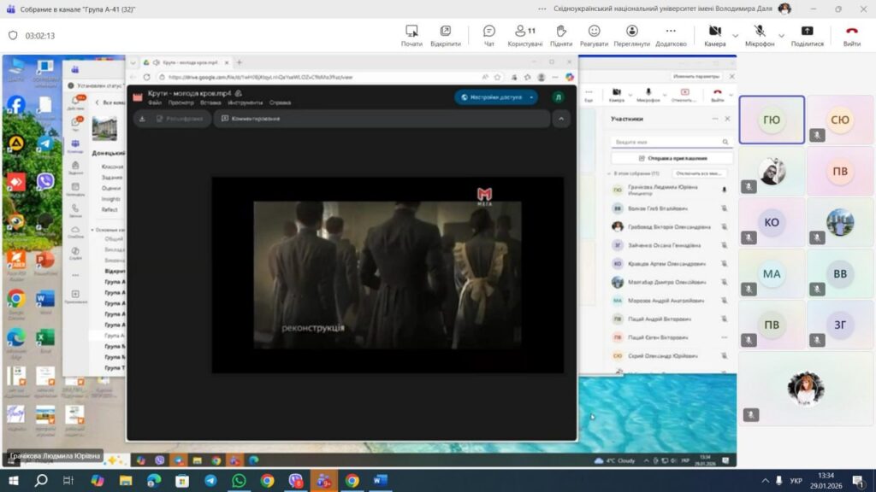Select the СЮ participant tile
Viewport: 876px width, 492px height.
840,120
